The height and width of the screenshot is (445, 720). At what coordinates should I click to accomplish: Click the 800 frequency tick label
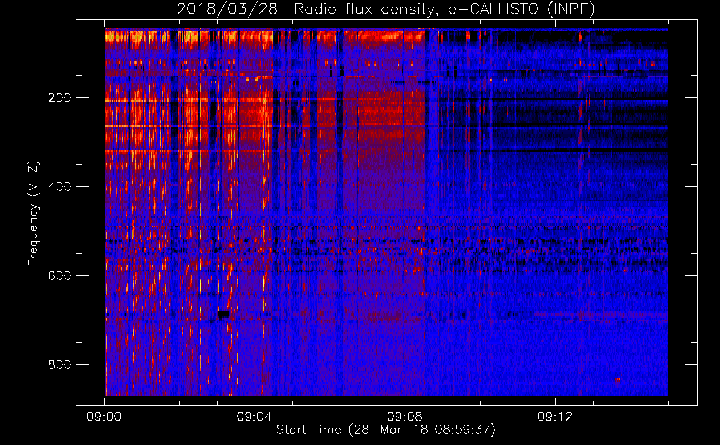pos(60,364)
